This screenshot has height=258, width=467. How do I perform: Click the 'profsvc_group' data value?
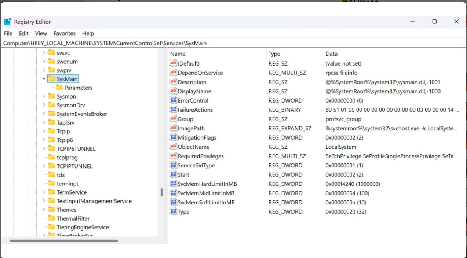pyautogui.click(x=343, y=119)
